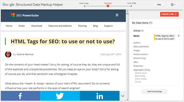Share on Facebook
This screenshot has height=102, width=184.
coord(20,96)
